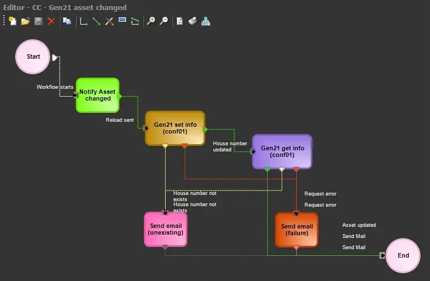430x281 pixels.
Task: Select the purple Gen21 get info node
Action: pos(282,151)
